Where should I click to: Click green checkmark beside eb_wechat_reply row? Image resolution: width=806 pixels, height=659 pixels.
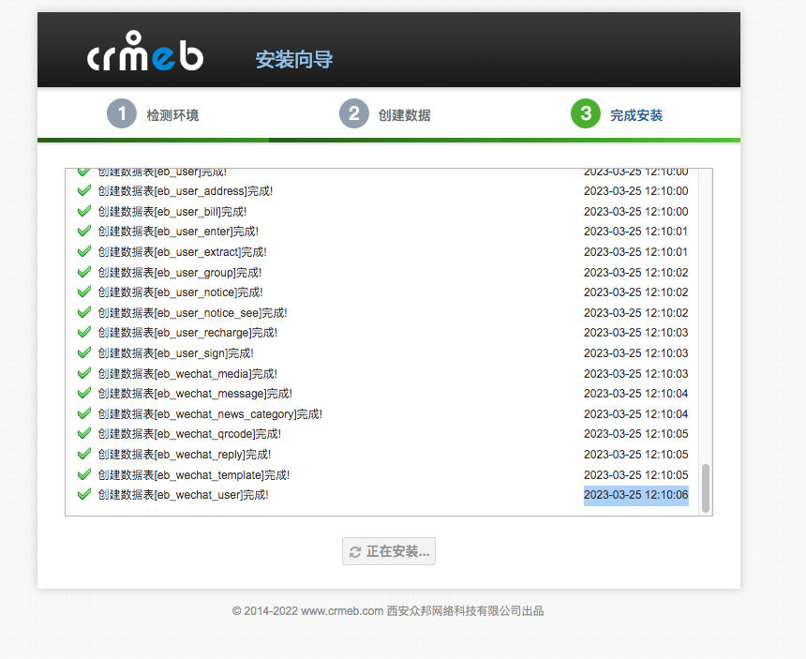(x=84, y=455)
